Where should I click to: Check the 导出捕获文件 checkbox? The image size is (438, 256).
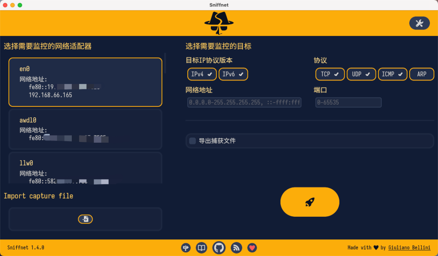click(x=193, y=141)
